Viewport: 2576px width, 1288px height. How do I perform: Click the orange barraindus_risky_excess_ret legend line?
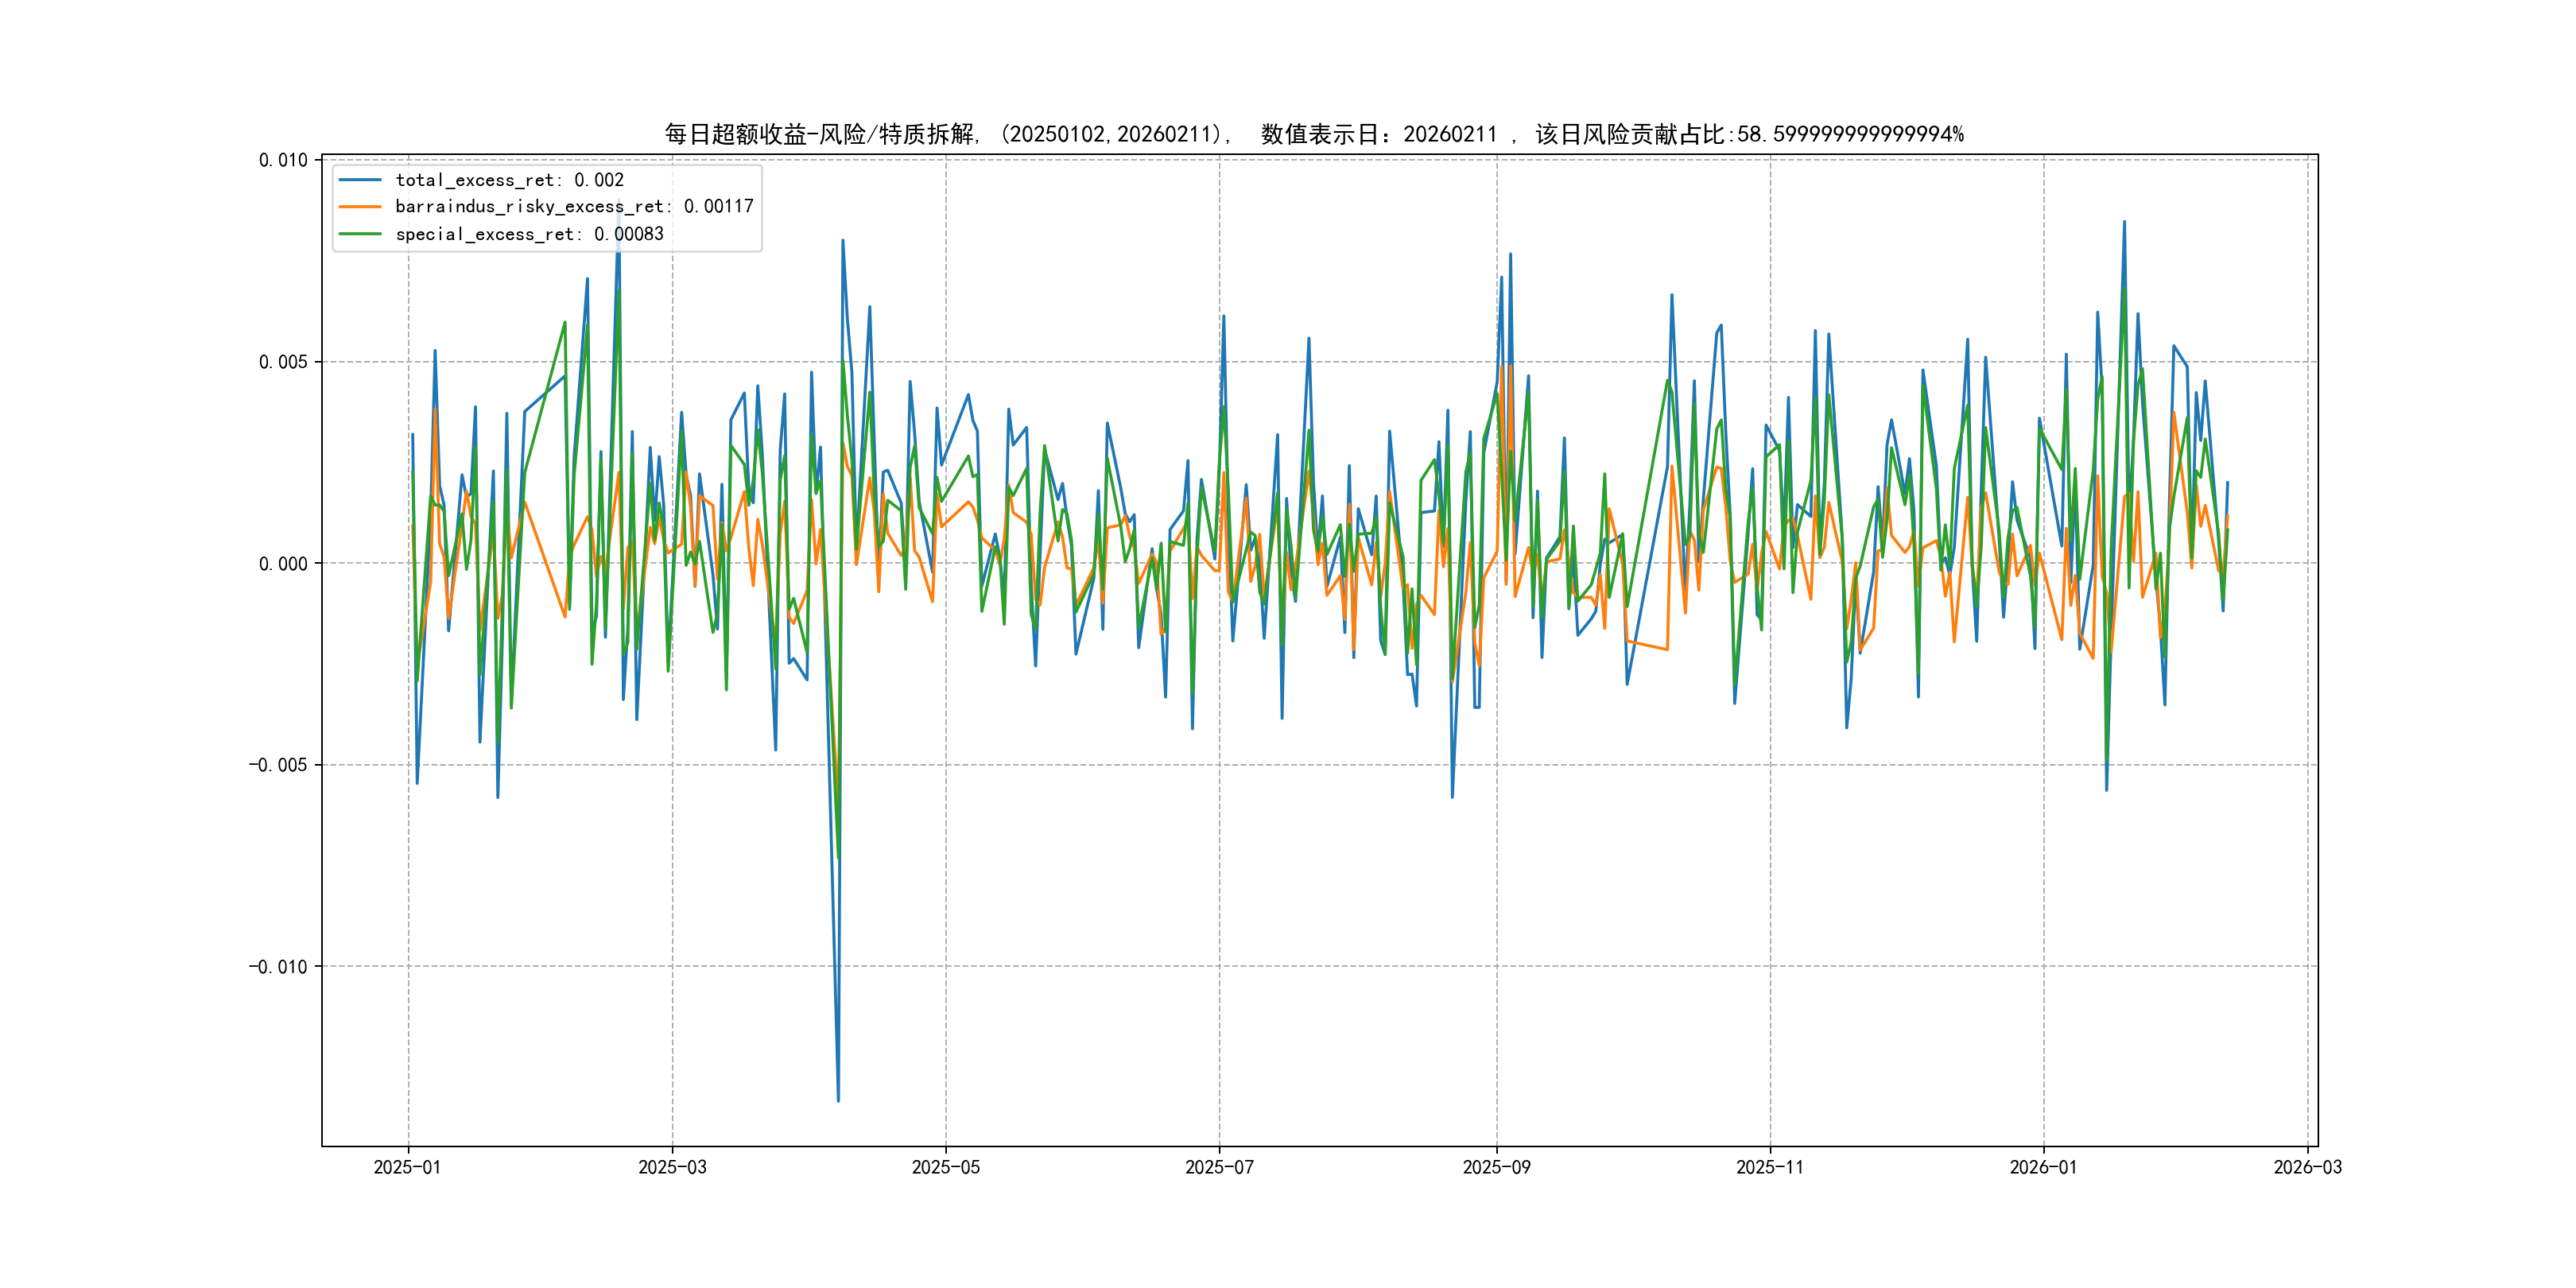point(360,207)
